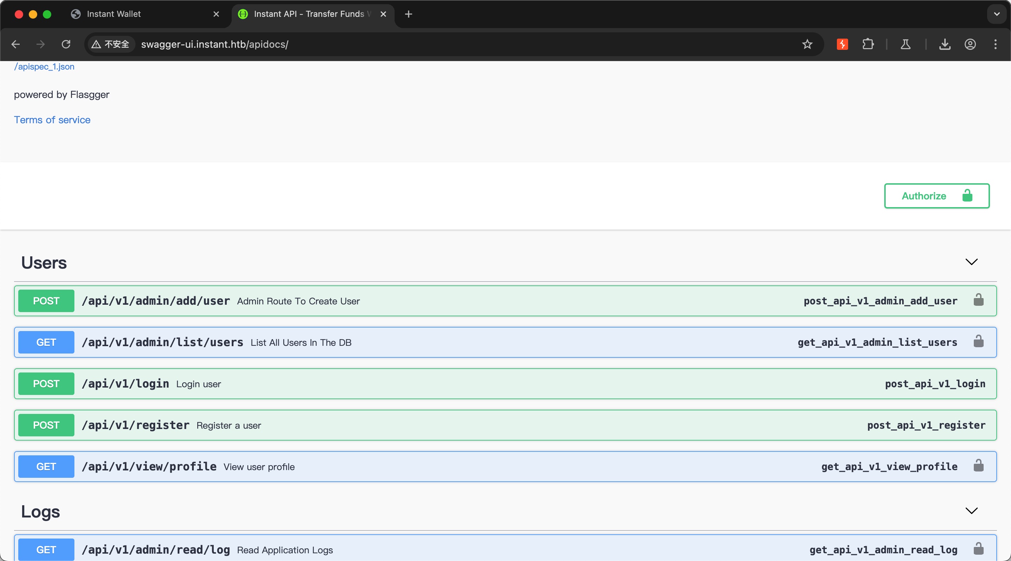Reload the Swagger page
This screenshot has width=1011, height=561.
coord(66,44)
